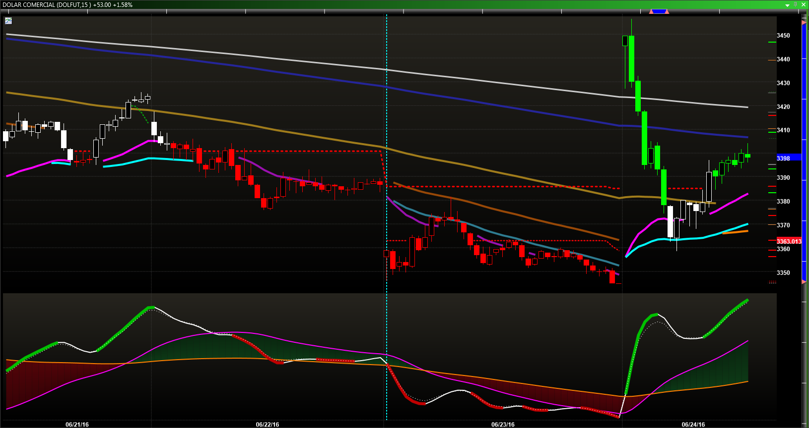Click left pink triangle of horizontal range slider
Image resolution: width=809 pixels, height=428 pixels.
tap(652, 11)
